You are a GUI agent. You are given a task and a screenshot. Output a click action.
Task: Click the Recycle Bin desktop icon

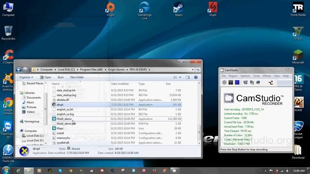(8, 33)
